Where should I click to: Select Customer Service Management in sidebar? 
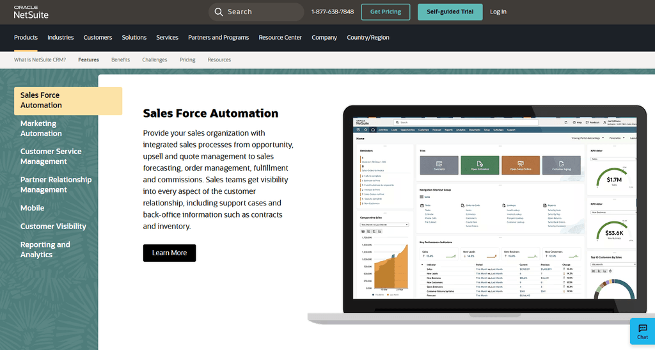[x=51, y=157]
